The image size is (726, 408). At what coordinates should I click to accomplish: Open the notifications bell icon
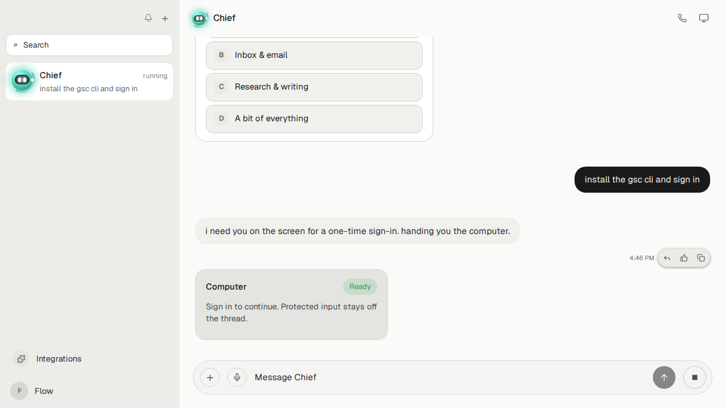point(148,18)
